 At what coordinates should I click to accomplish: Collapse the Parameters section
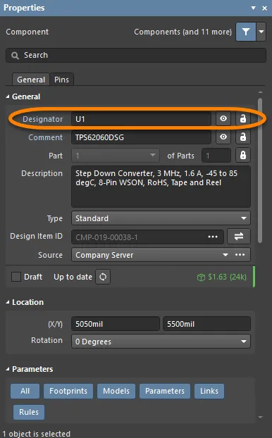(8, 369)
